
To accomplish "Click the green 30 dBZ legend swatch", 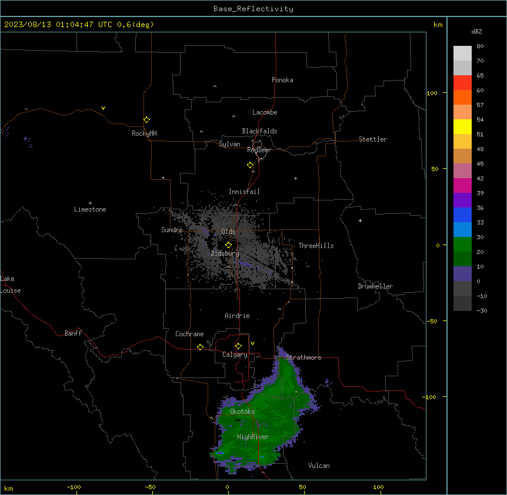I will tap(462, 245).
